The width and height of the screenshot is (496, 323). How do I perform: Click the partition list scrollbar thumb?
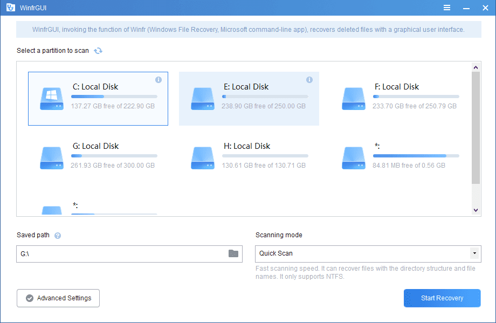[x=476, y=127]
